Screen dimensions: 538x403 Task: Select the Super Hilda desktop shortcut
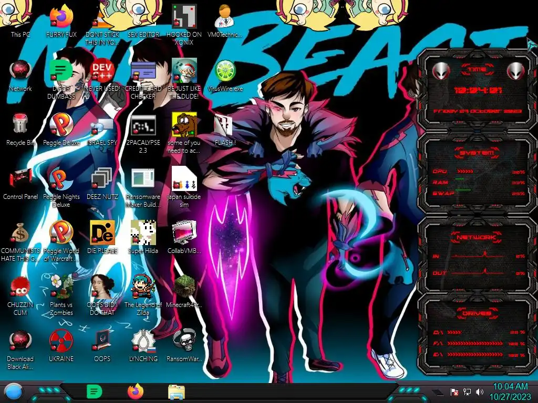click(143, 238)
